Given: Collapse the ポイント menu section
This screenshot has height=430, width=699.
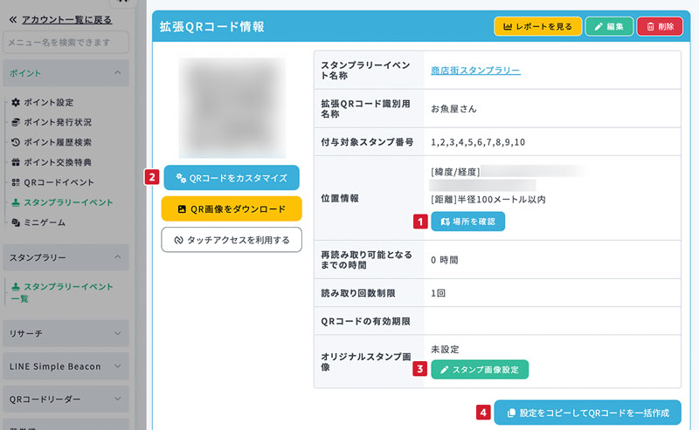Looking at the screenshot, I should 117,73.
